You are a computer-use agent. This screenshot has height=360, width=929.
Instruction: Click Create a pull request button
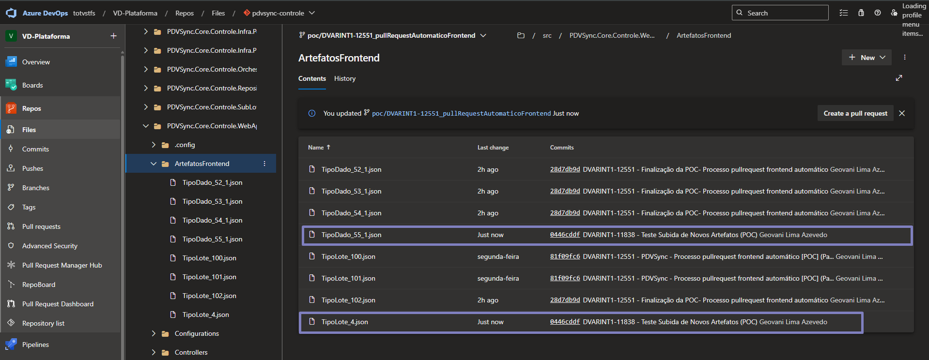pos(855,113)
